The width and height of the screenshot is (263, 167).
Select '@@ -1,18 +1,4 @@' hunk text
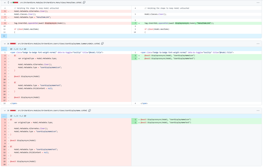pyautogui.click(x=18, y=49)
